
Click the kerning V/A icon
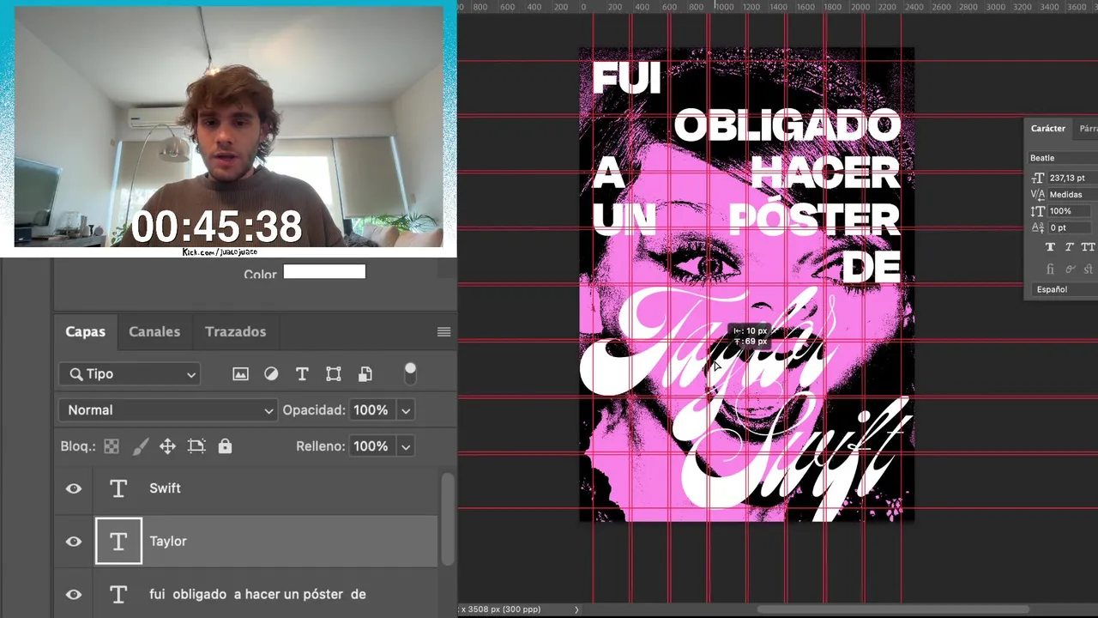coord(1037,195)
